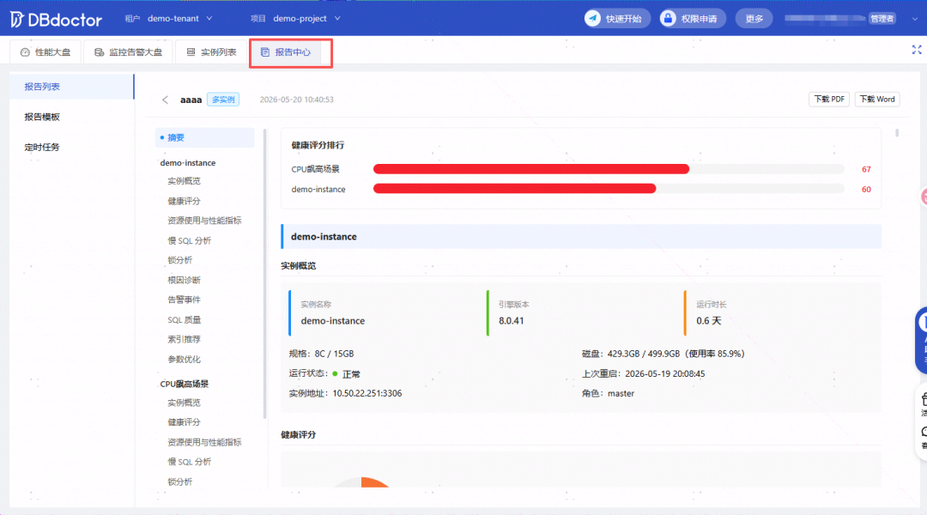Image resolution: width=927 pixels, height=515 pixels.
Task: Click the report outline scrollbar
Action: (264, 274)
